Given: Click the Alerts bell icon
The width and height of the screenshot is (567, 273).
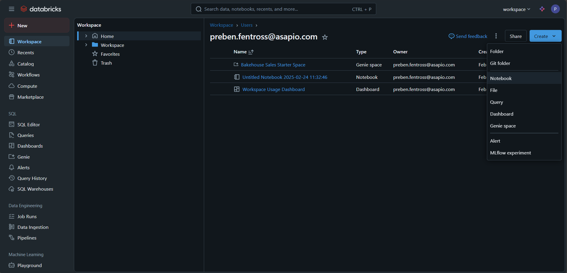Looking at the screenshot, I should (x=12, y=167).
